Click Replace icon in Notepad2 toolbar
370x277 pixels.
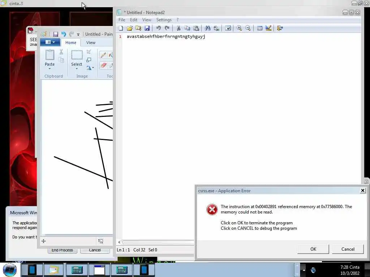coord(216,28)
